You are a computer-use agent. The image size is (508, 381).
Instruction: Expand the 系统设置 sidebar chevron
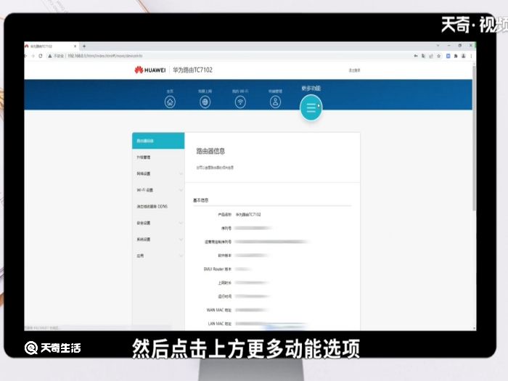(x=181, y=239)
